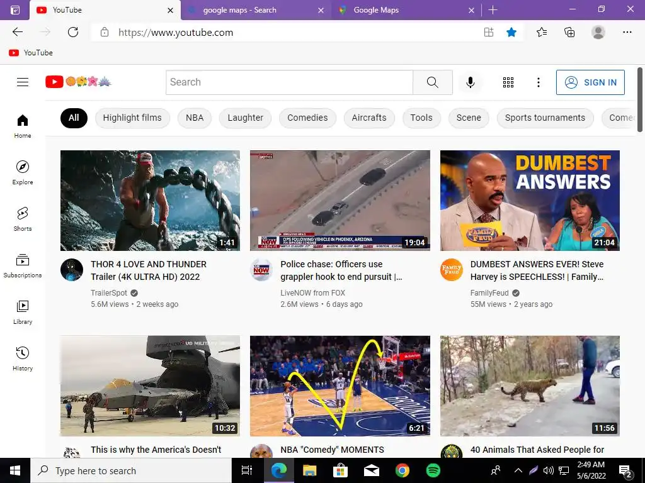Open Explore in sidebar
The width and height of the screenshot is (645, 483).
click(23, 172)
